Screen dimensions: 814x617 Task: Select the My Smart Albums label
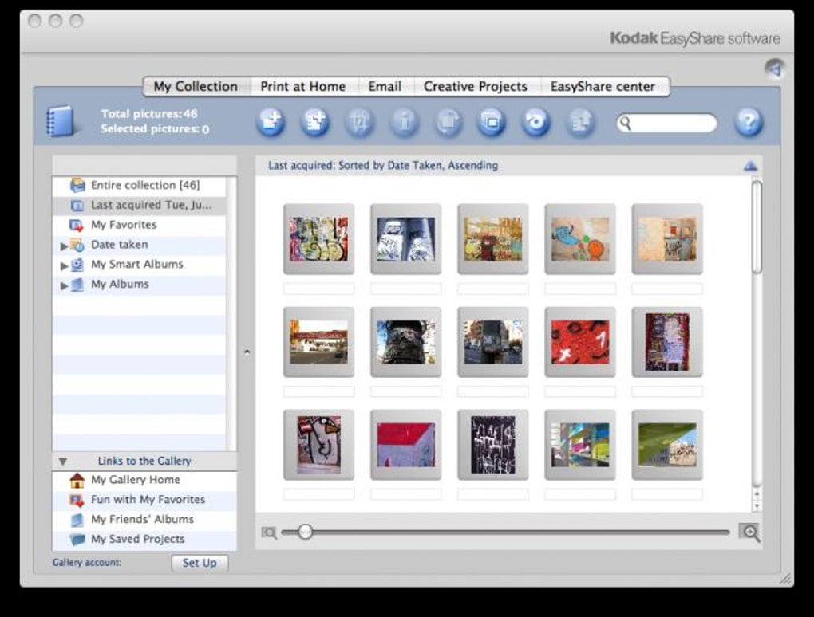pos(137,265)
